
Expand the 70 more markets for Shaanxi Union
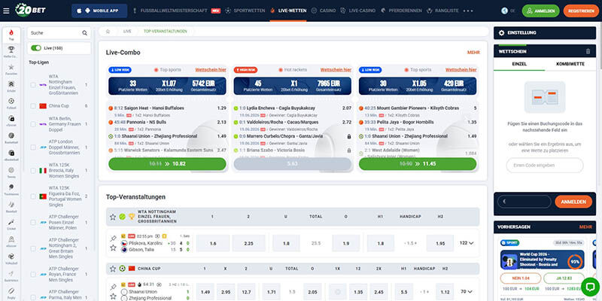coord(467,292)
